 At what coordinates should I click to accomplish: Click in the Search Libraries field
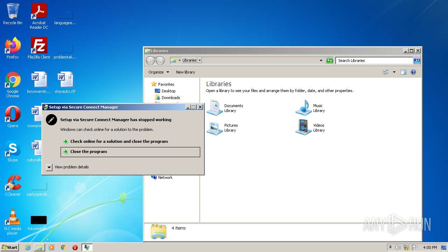374,61
